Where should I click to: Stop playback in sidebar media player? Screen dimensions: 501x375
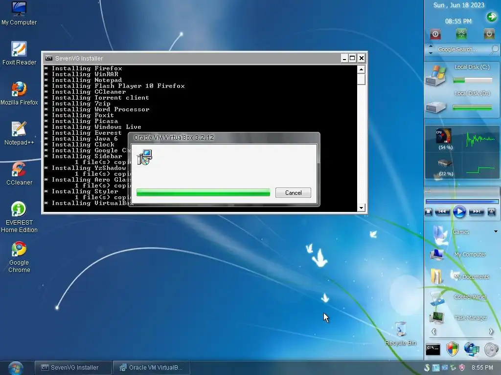[429, 212]
